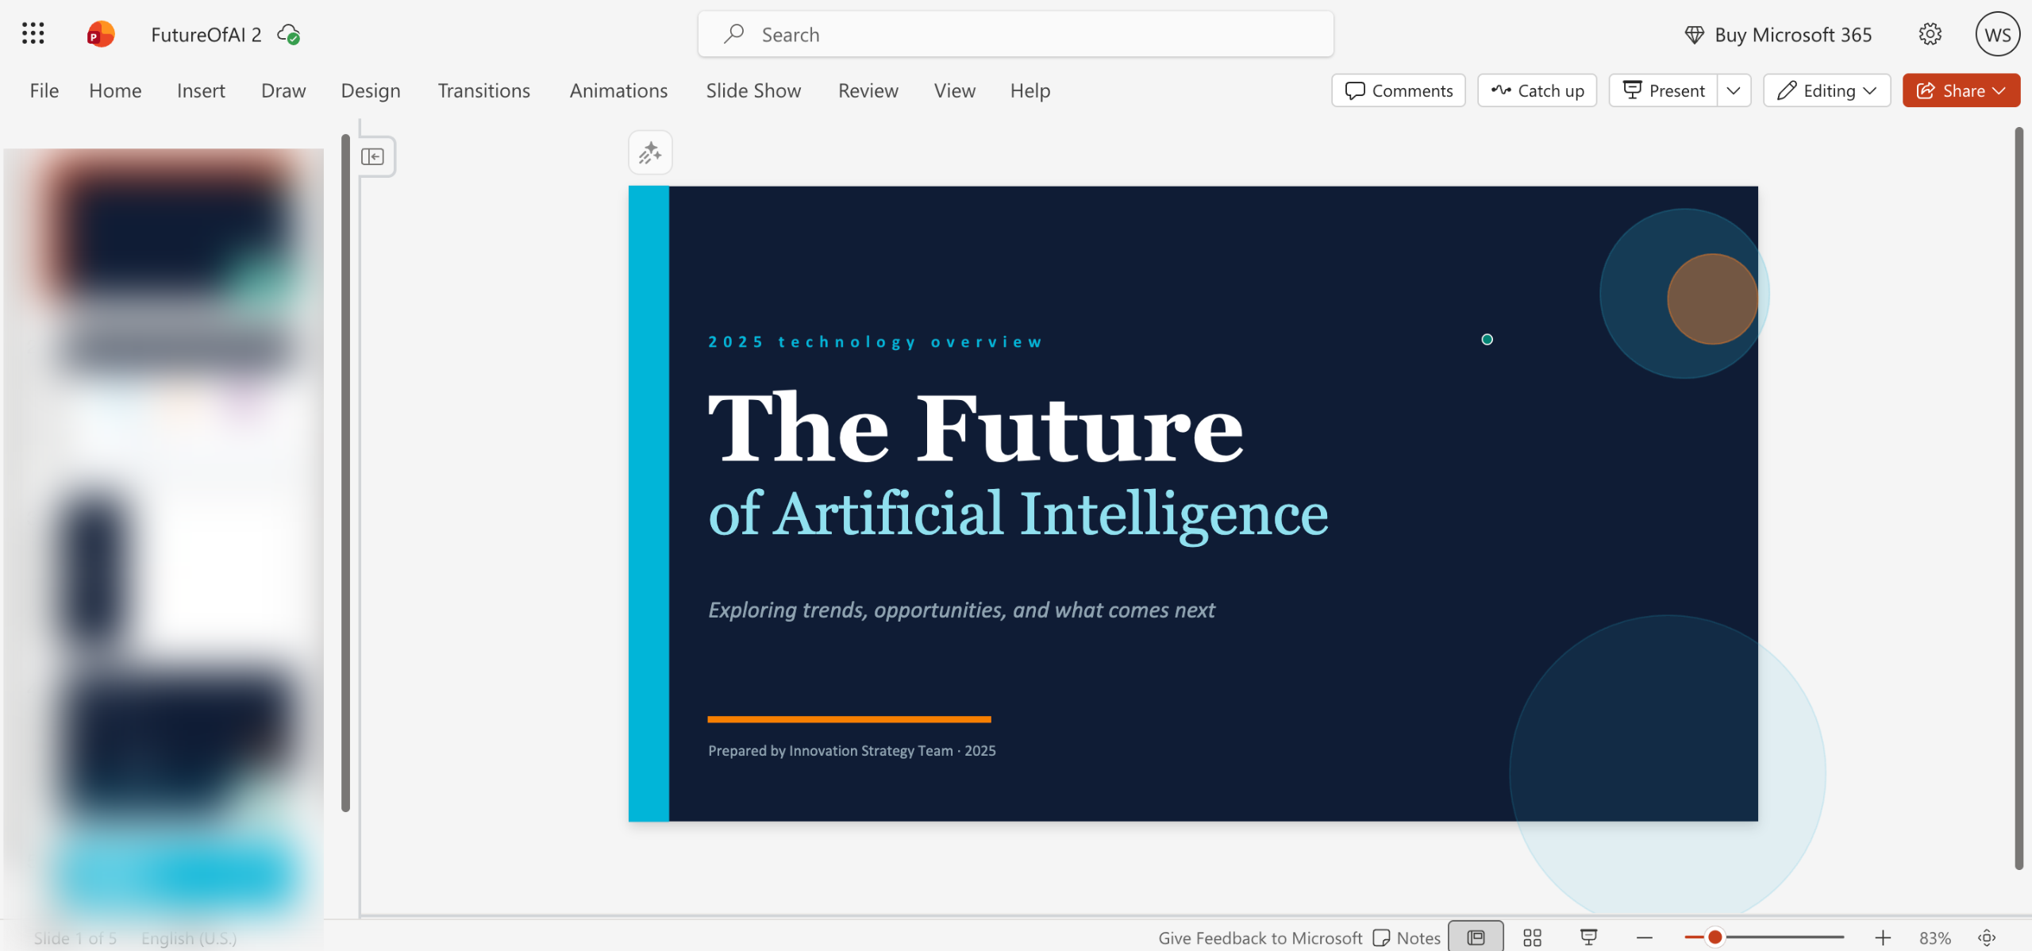Screen dimensions: 2032x951
Task: Switch to the Transitions tab
Action: [x=483, y=90]
